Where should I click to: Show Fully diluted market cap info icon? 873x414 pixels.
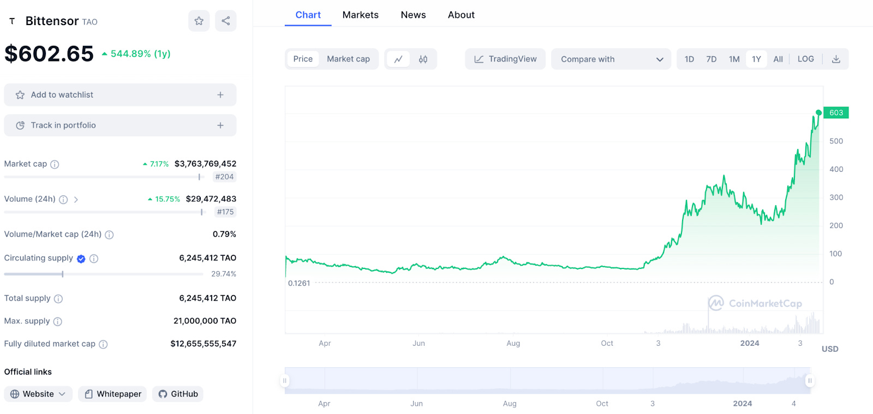[103, 344]
